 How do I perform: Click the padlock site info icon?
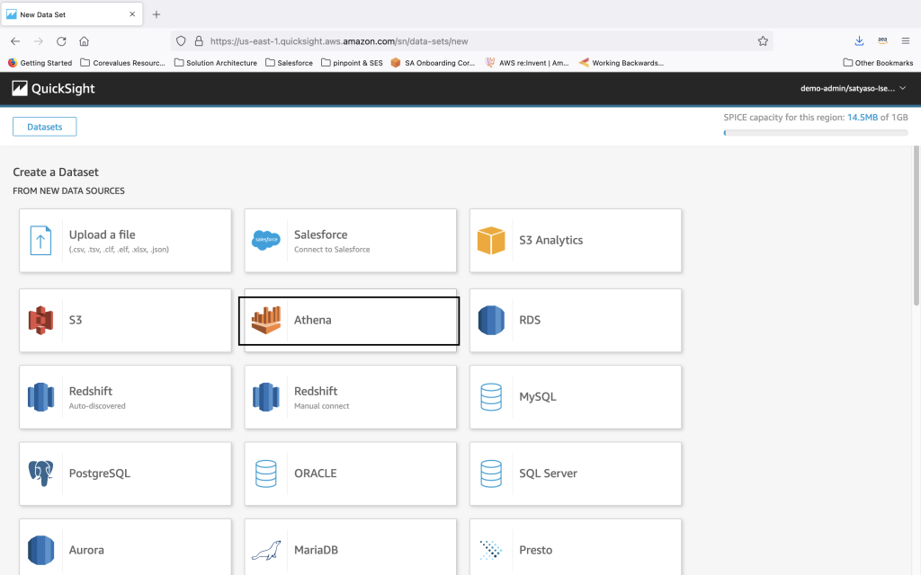[x=199, y=41]
